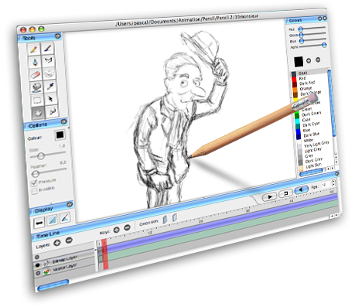Pick the Eyedropper tool
Screen dimensions: 362x307
click(x=50, y=86)
